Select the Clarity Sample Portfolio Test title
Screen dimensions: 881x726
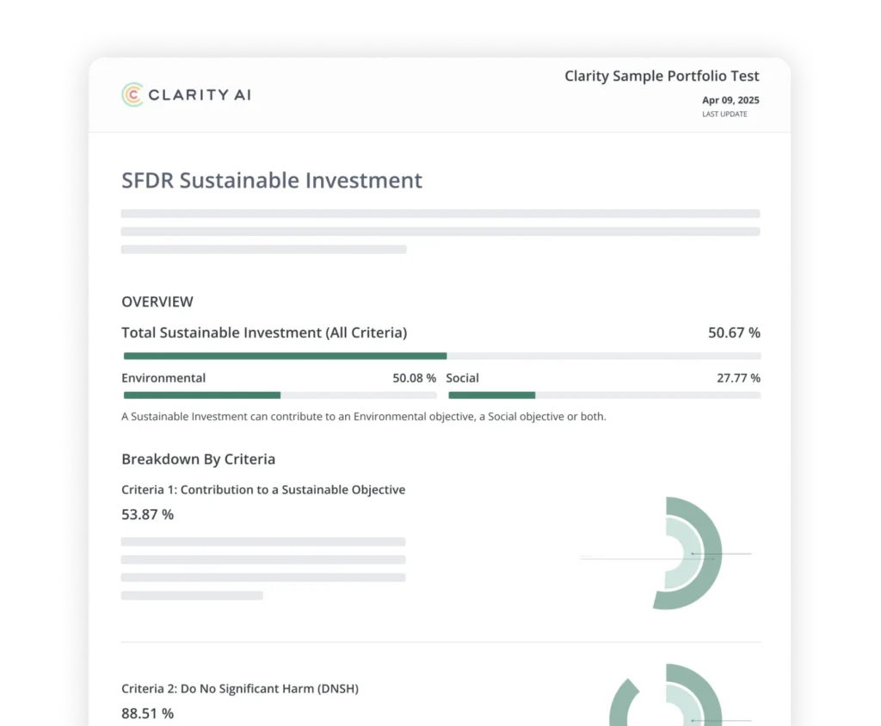pos(662,76)
